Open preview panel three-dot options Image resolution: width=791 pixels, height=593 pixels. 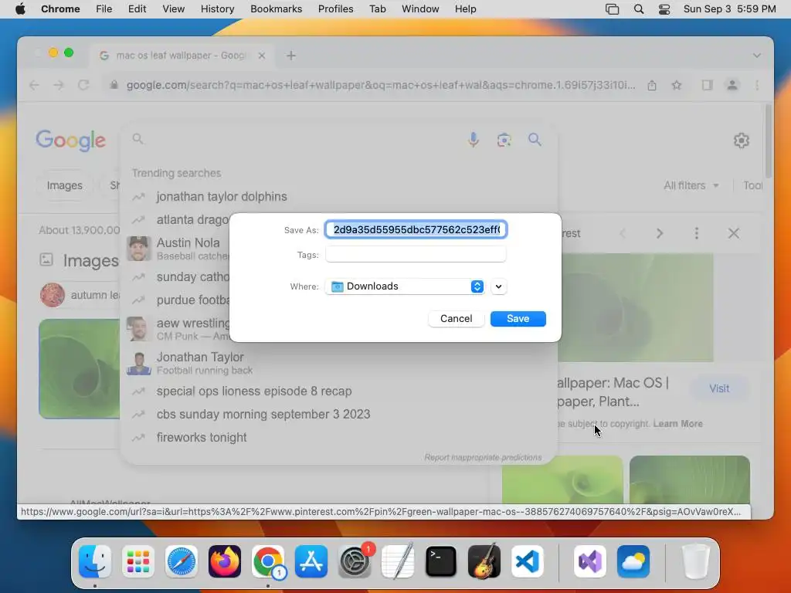pos(696,233)
